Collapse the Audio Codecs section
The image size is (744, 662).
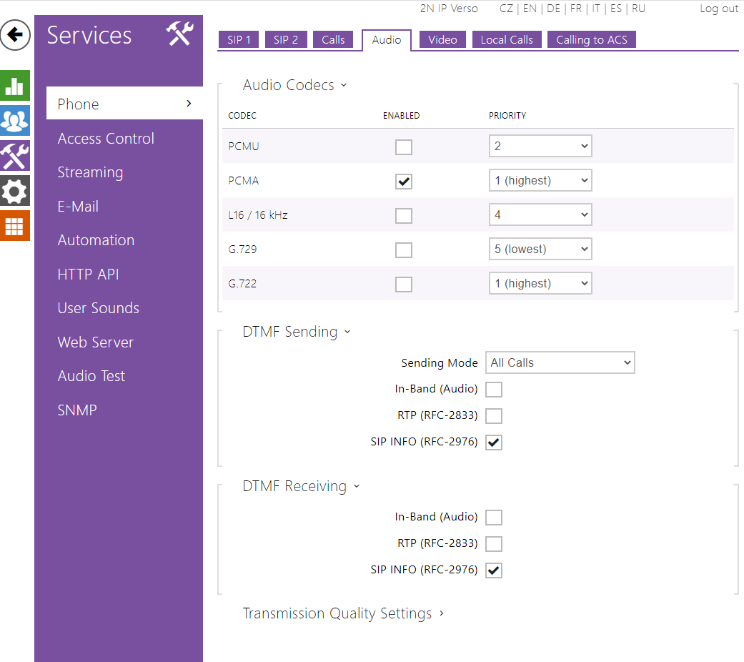(294, 85)
